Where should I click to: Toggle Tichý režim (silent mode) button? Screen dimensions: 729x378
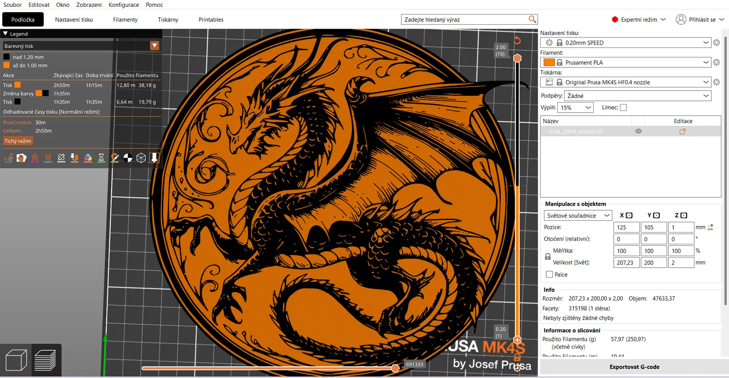18,141
